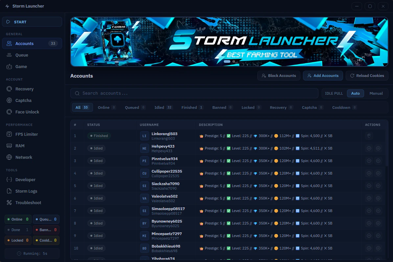393x262 pixels.
Task: Filter accounts by Captcha tab
Action: pos(313,107)
